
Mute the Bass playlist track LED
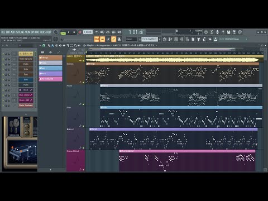pos(83,126)
